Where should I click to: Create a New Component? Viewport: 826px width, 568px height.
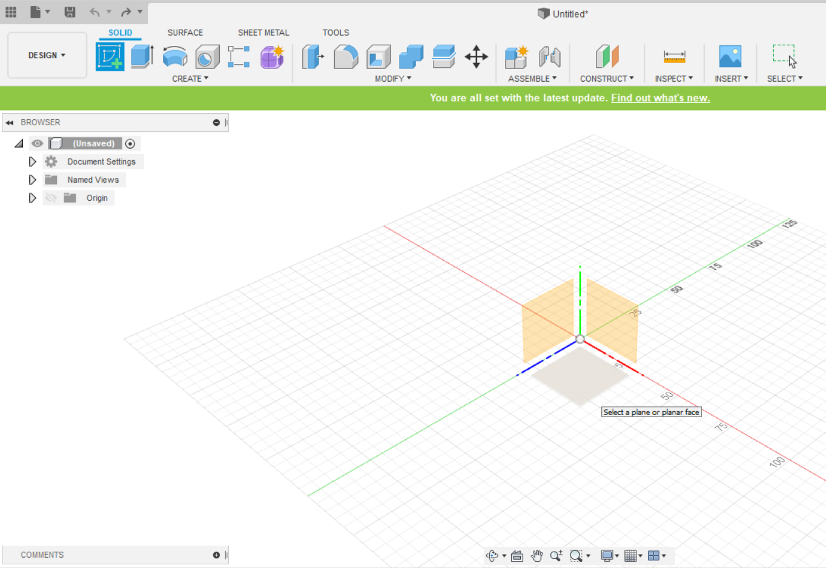point(517,57)
